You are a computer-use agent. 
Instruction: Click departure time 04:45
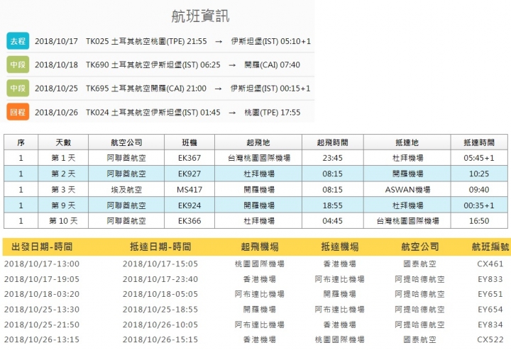coord(332,221)
